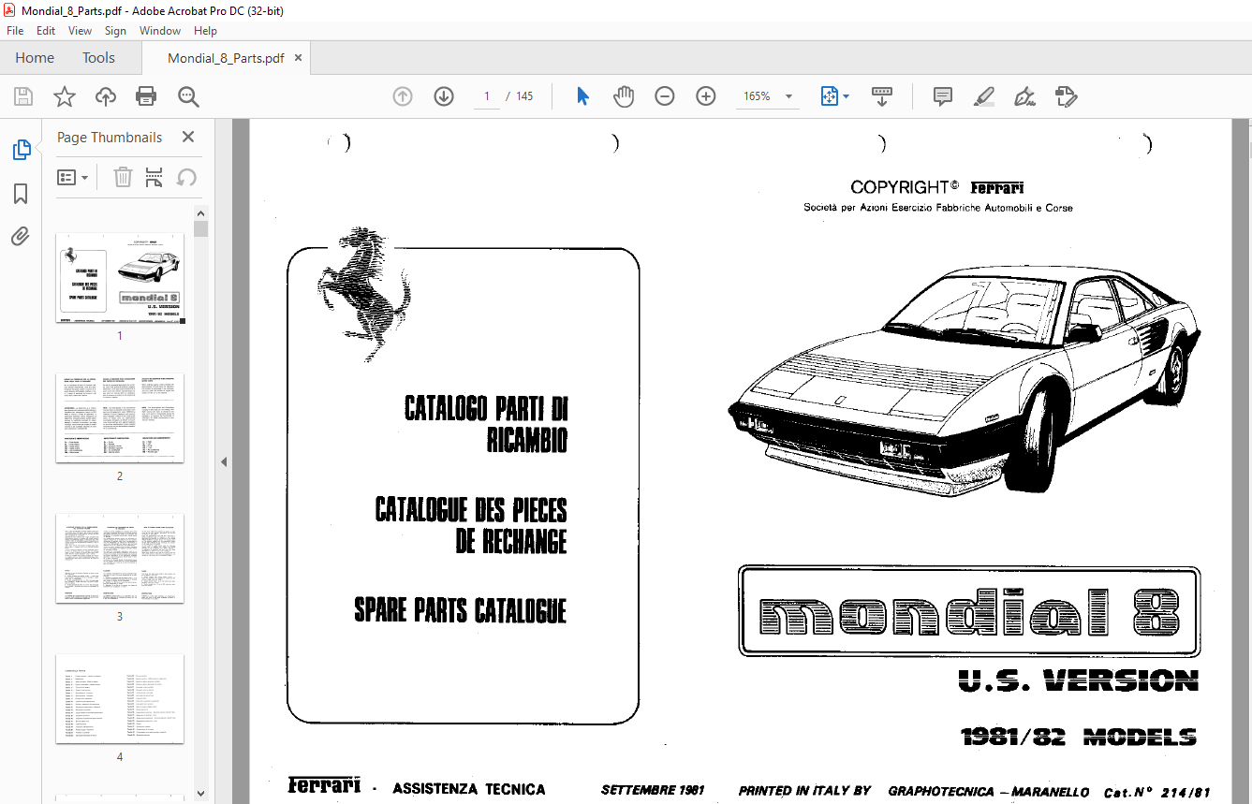
Task: Go to previous page arrow
Action: (x=403, y=96)
